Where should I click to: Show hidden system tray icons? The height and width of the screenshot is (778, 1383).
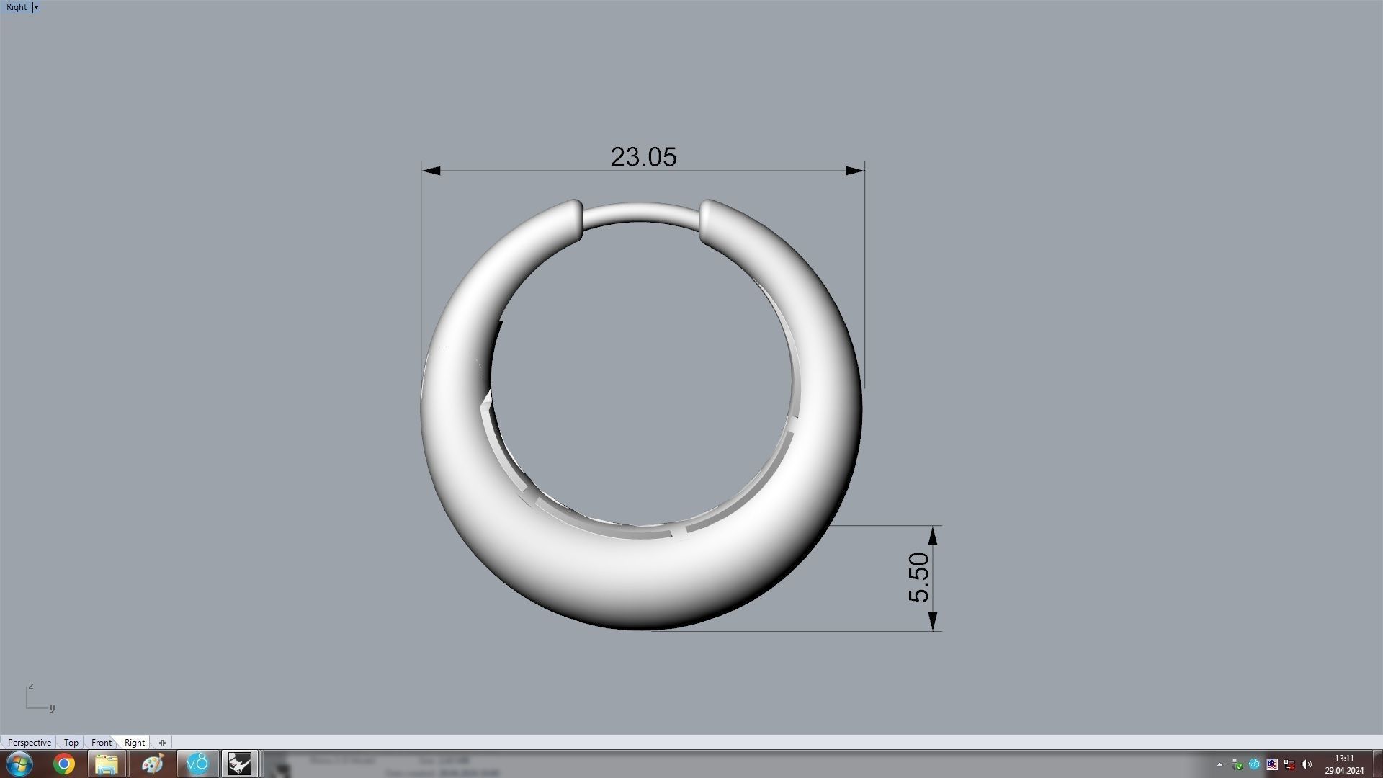(x=1219, y=764)
